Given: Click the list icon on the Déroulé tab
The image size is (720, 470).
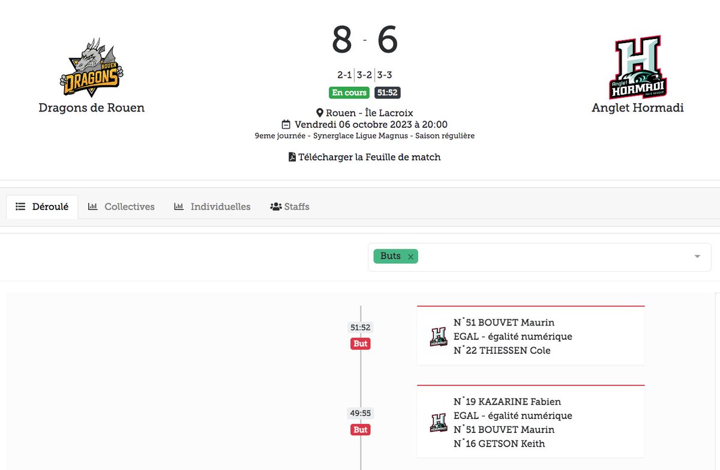Looking at the screenshot, I should tap(20, 206).
